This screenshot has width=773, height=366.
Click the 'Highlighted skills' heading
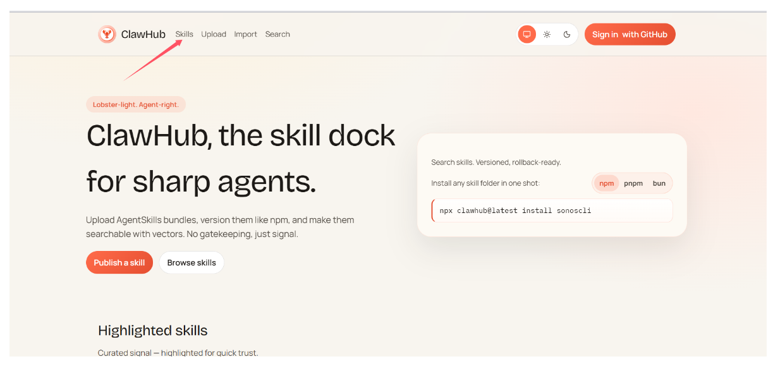pos(153,330)
